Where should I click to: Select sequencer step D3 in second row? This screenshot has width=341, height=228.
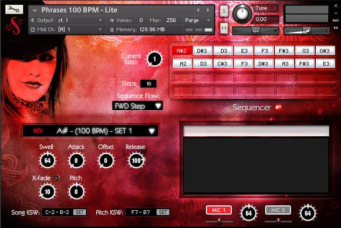(x=203, y=63)
